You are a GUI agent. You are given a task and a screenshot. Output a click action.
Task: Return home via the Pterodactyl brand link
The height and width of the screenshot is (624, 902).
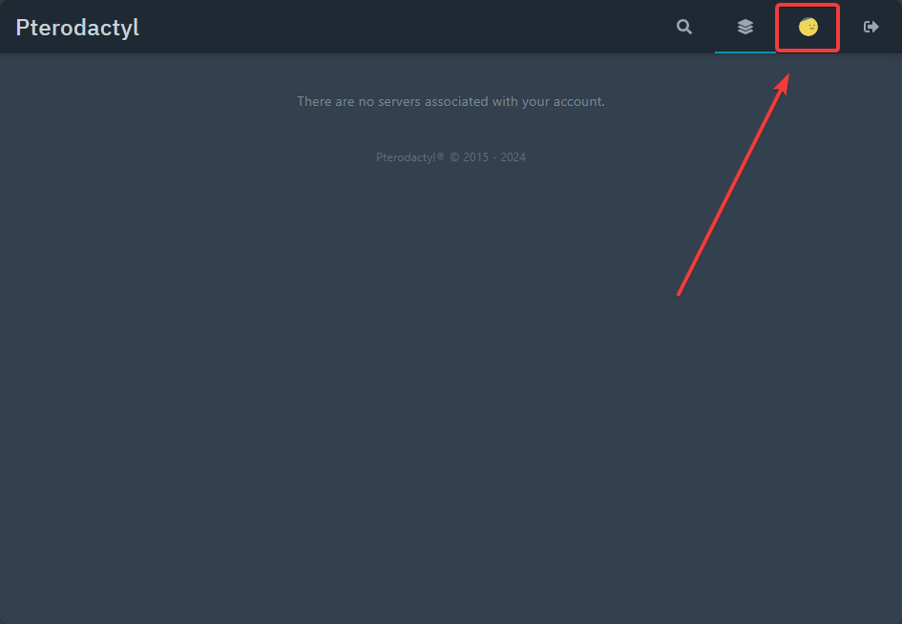(x=76, y=27)
